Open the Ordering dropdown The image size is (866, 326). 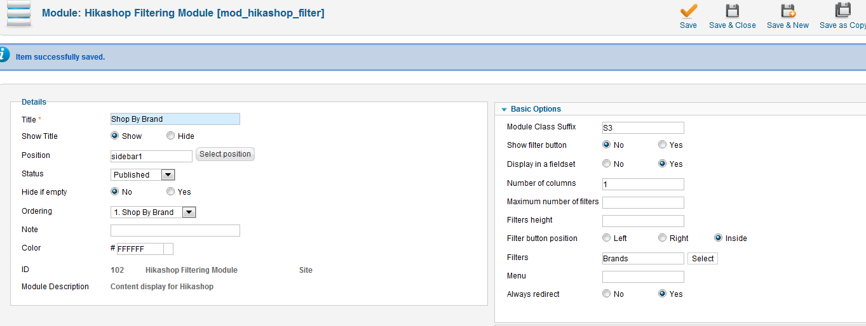pos(153,212)
